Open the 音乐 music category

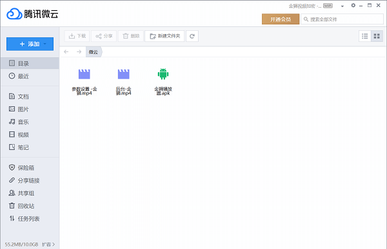[30, 122]
